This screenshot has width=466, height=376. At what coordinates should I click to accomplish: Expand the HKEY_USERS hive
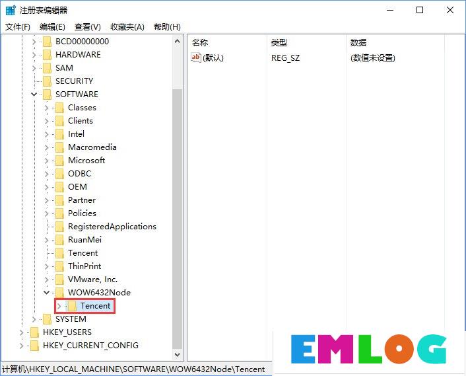click(21, 332)
